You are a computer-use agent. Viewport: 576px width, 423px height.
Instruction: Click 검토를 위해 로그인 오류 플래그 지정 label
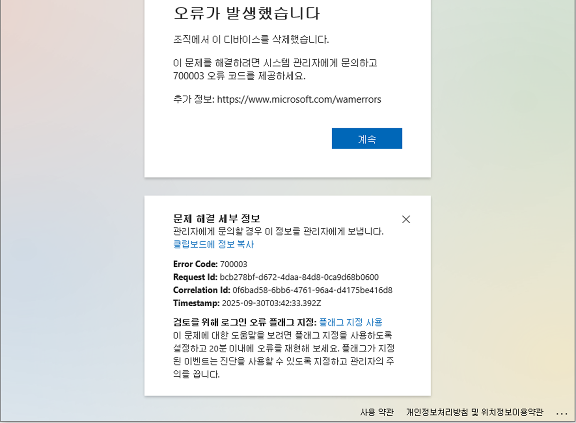tap(245, 322)
